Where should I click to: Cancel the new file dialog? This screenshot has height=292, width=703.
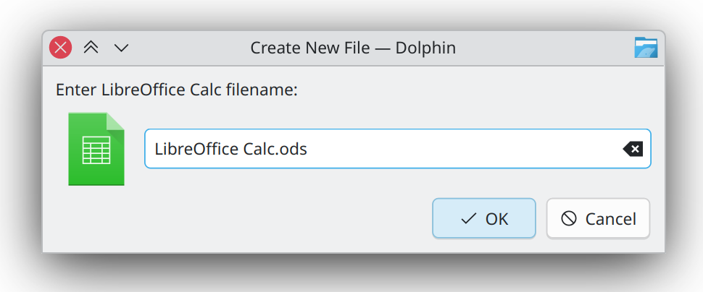(x=598, y=218)
